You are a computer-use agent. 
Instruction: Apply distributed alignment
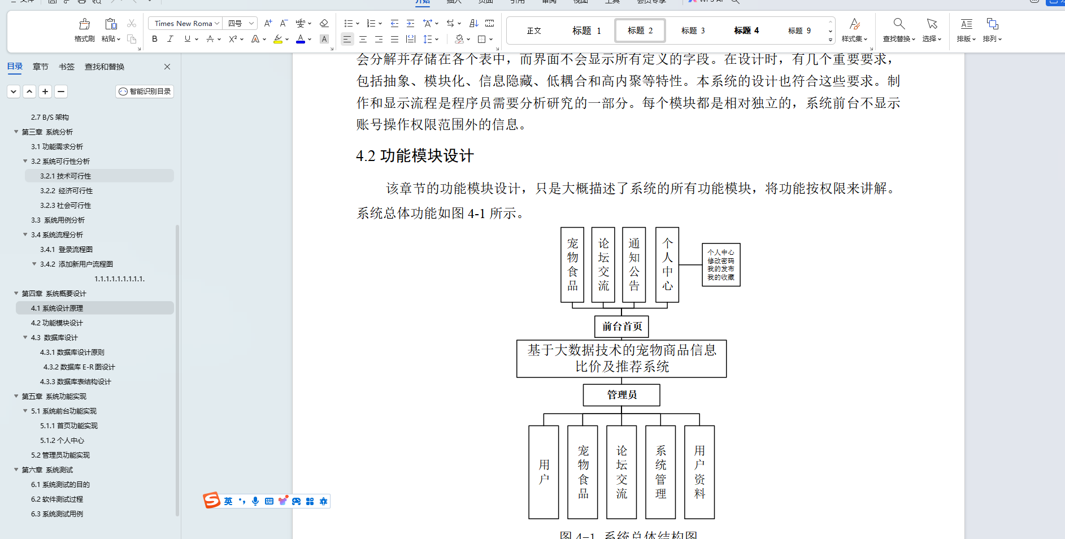[x=411, y=39]
